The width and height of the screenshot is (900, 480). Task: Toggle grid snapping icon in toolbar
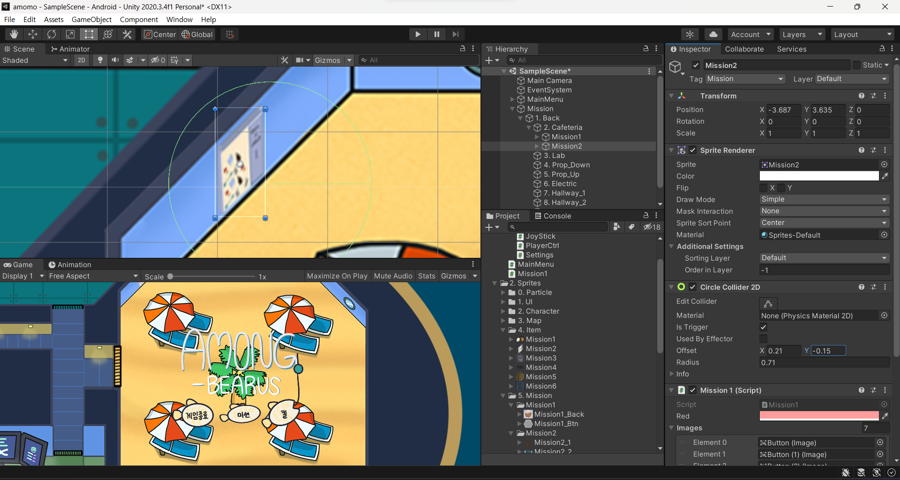(230, 34)
